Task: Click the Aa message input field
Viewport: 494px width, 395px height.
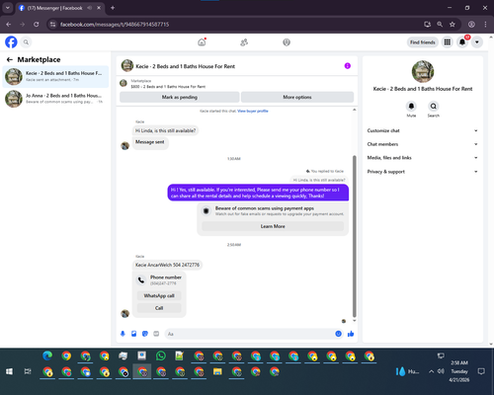Action: (250, 334)
